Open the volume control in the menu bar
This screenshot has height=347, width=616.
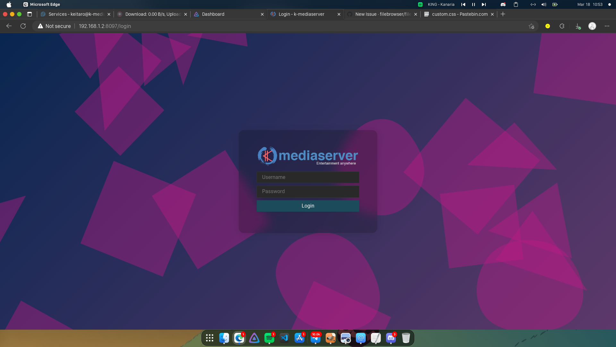tap(543, 4)
